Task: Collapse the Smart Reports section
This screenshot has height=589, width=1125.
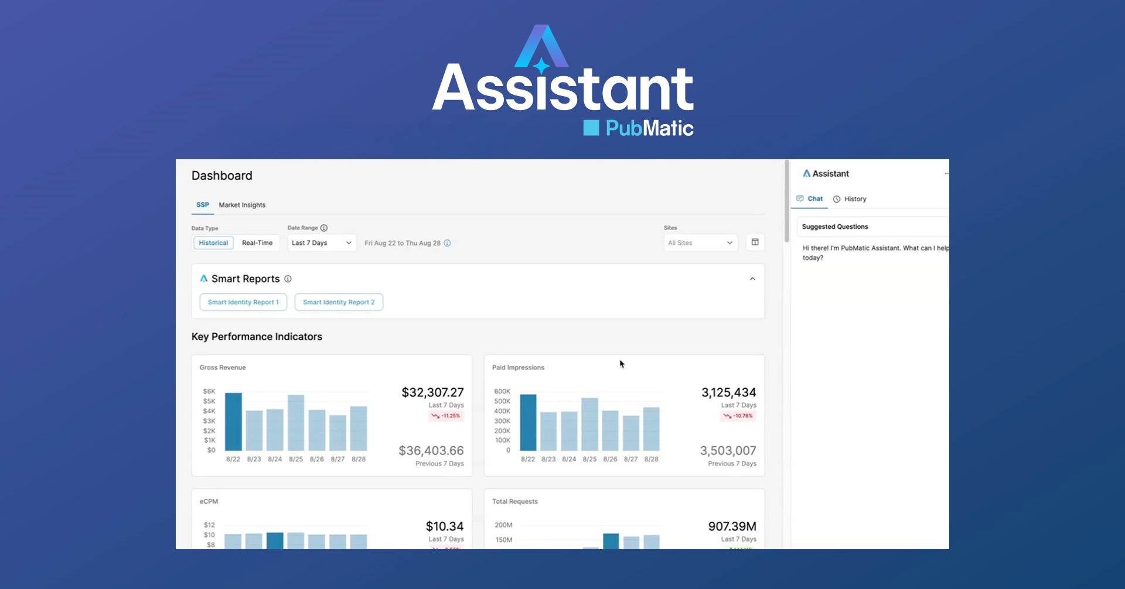Action: click(753, 279)
